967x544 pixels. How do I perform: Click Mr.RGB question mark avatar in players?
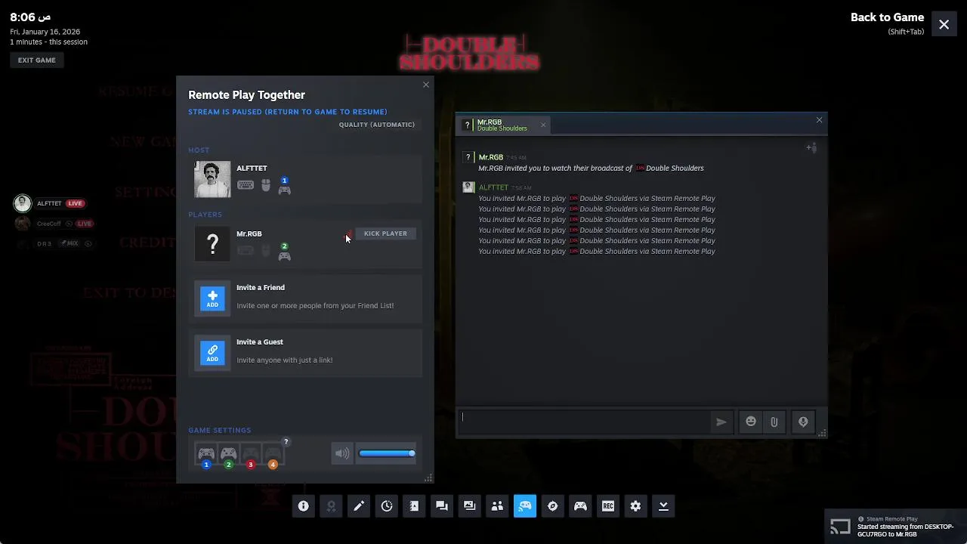click(212, 244)
